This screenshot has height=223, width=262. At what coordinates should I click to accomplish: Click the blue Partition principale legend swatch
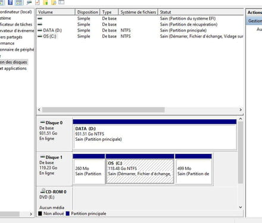click(68, 213)
